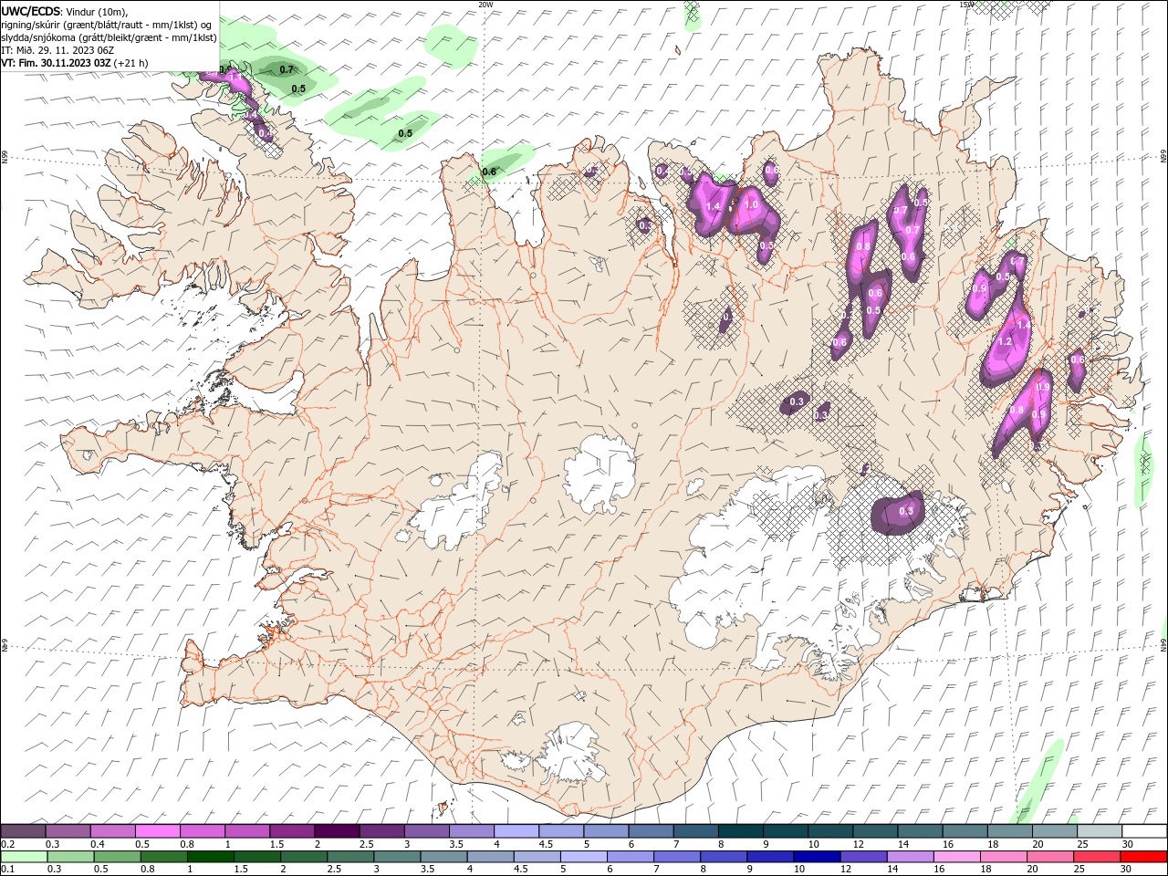Click the '0.4' label in the snow legend

pyautogui.click(x=98, y=844)
